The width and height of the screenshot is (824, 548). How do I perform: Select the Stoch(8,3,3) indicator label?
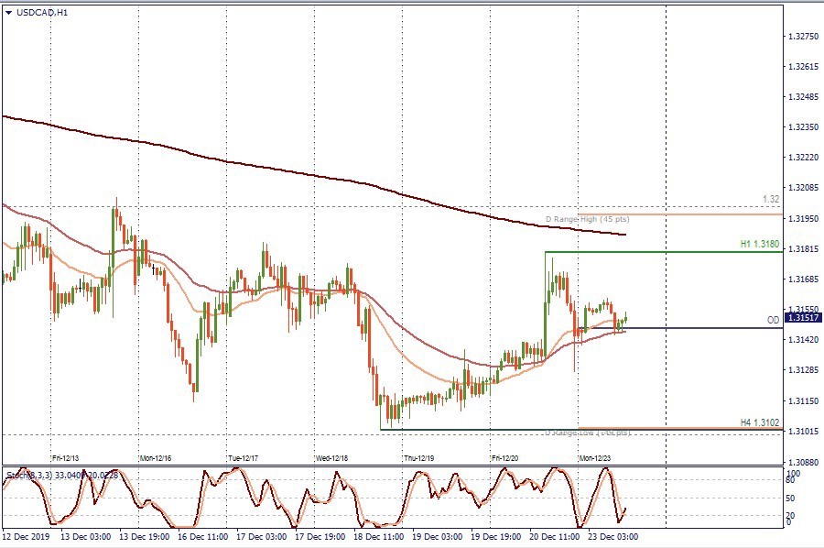pyautogui.click(x=26, y=475)
